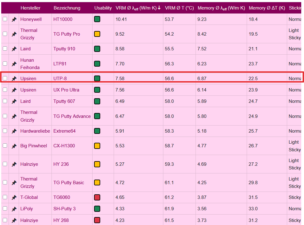
Task: Pin the Honeywell HT10000 row
Action: coord(14,19)
